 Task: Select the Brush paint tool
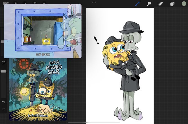click(x=138, y=4)
